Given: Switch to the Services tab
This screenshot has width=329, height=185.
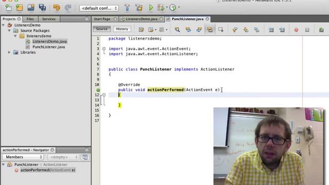Looking at the screenshot, I should [x=49, y=19].
